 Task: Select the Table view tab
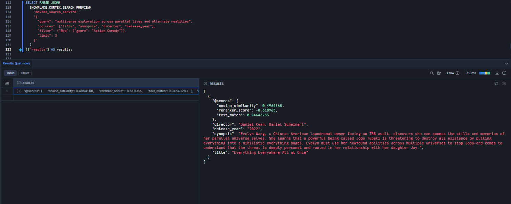tap(10, 73)
